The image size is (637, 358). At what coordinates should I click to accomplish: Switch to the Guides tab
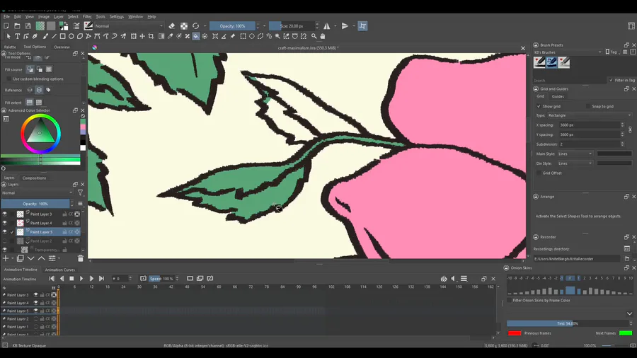pyautogui.click(x=558, y=97)
